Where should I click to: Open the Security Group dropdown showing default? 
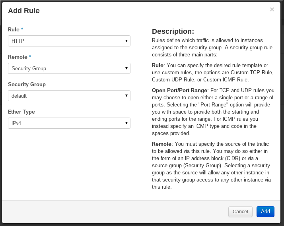pyautogui.click(x=69, y=96)
